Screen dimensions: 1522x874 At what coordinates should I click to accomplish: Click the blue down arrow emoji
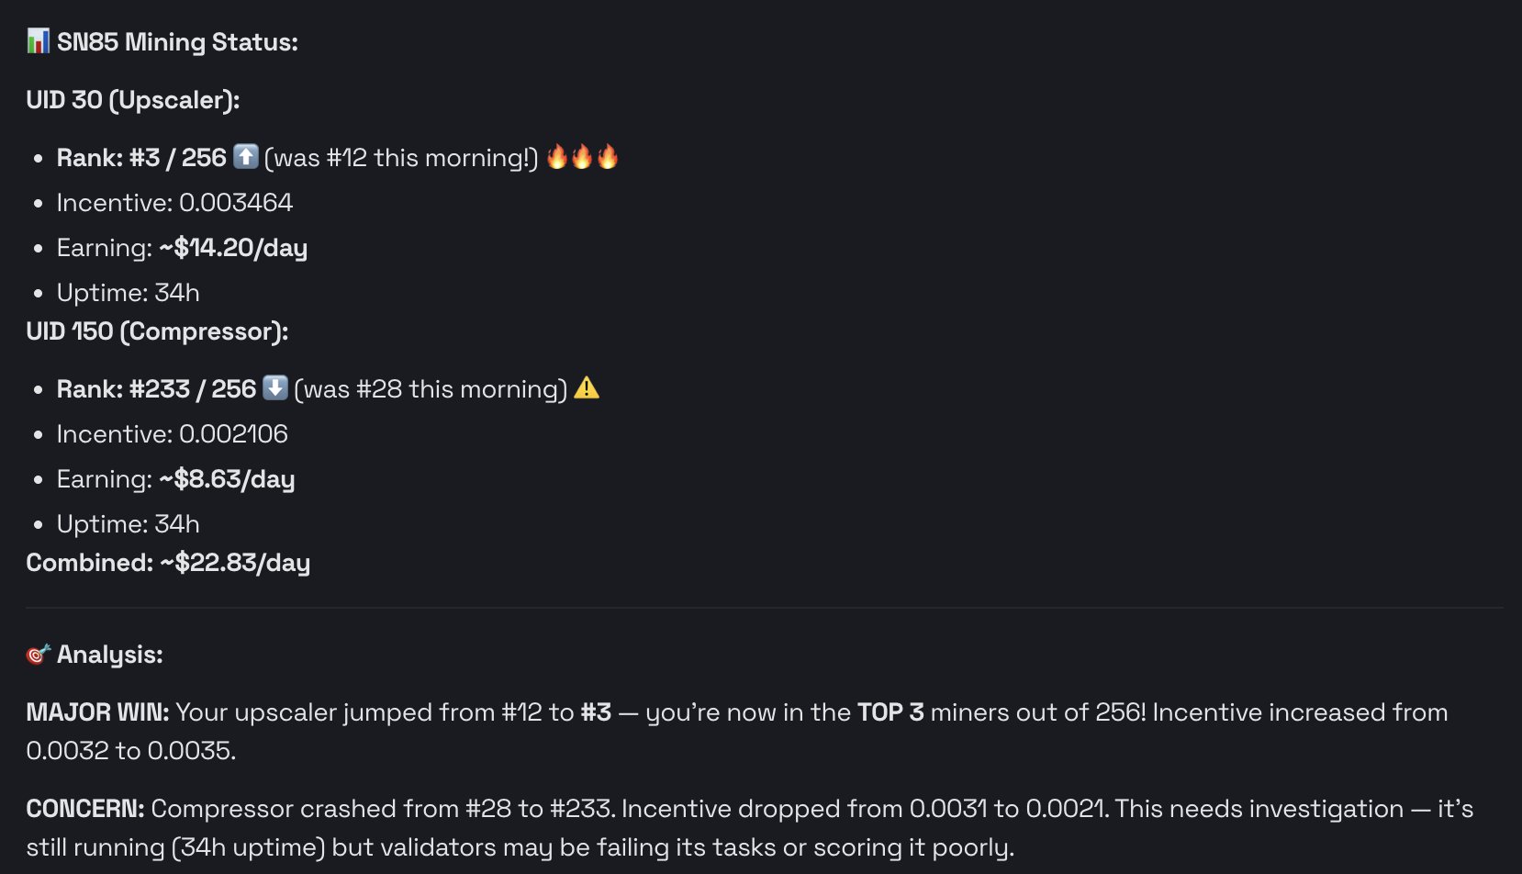[x=275, y=388]
